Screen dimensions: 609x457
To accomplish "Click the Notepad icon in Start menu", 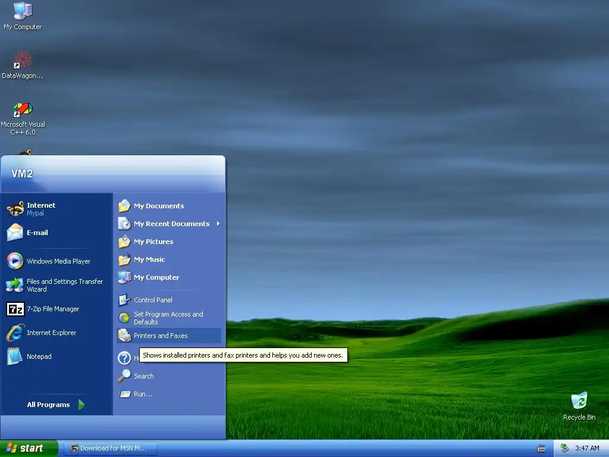I will (x=15, y=356).
